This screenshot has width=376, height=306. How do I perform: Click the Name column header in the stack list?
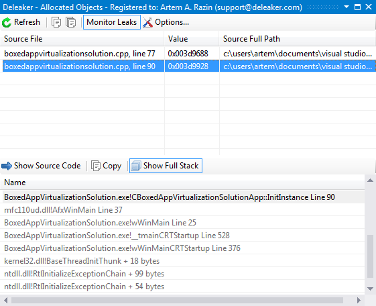coord(182,183)
